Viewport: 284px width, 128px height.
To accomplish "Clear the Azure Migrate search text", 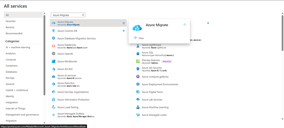I will coord(83,15).
